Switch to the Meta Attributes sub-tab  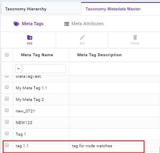pyautogui.click(x=84, y=24)
